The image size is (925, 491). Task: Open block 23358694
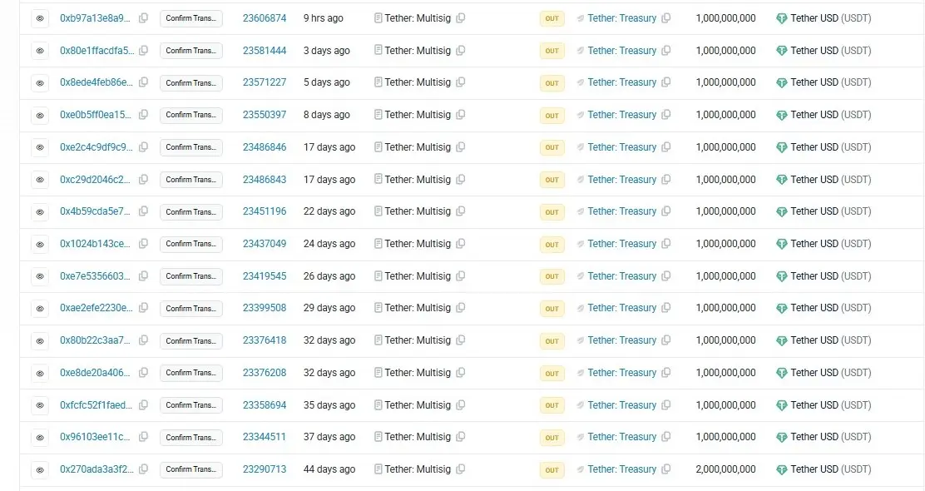point(265,405)
